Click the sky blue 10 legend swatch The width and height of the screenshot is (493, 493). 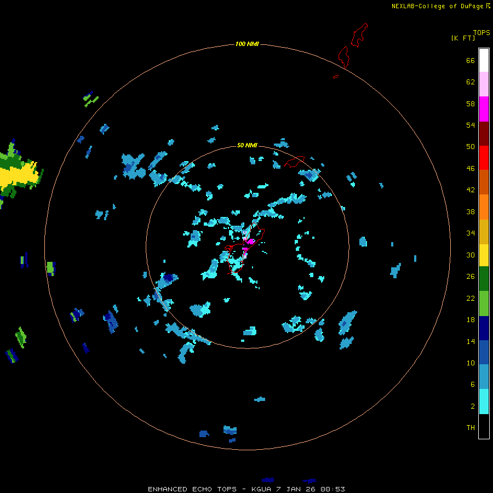[x=484, y=377]
